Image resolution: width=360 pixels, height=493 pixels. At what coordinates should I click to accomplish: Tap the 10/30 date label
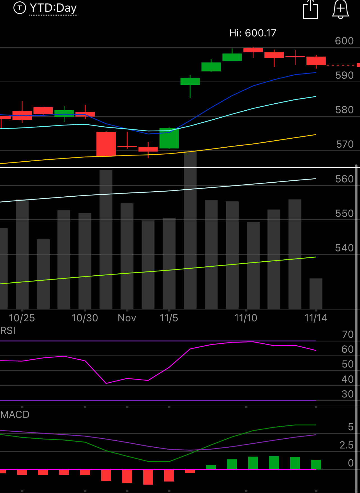pyautogui.click(x=85, y=318)
